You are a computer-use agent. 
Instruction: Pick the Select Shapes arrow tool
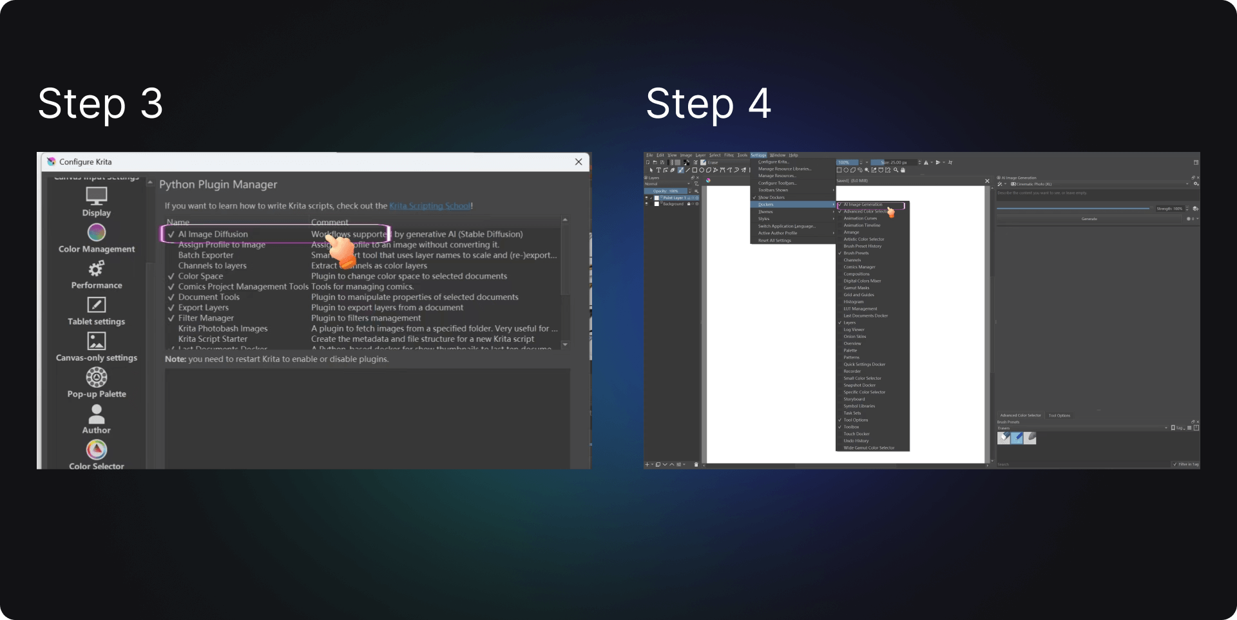pos(651,170)
